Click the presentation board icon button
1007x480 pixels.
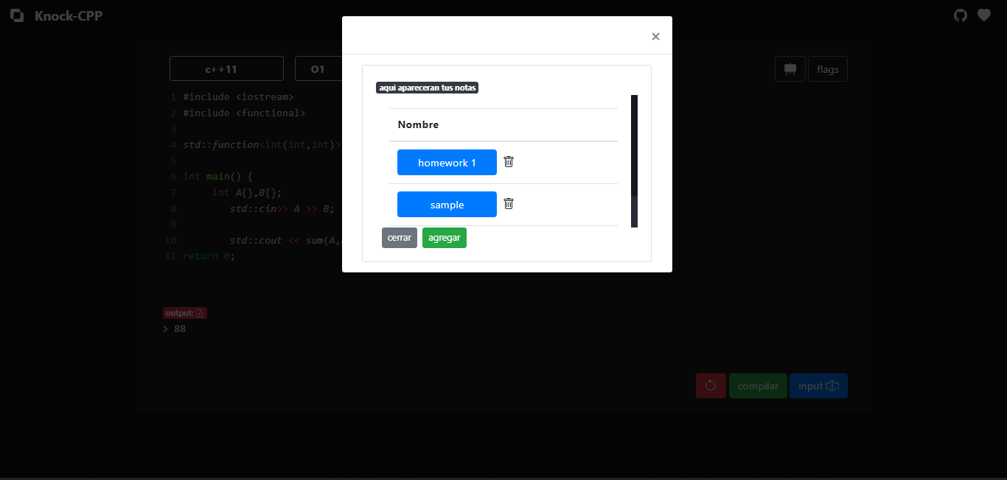coord(790,69)
